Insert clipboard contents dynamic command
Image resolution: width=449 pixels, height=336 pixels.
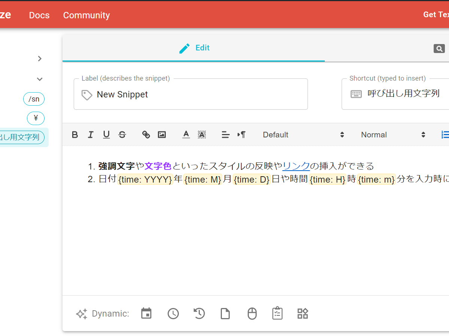tap(225, 314)
